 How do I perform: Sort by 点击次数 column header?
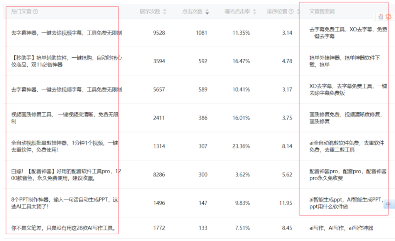click(192, 12)
